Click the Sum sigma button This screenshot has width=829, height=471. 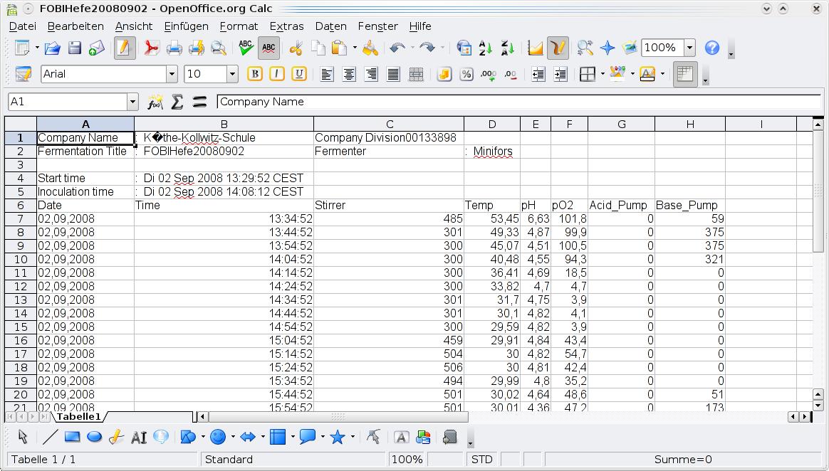pos(177,101)
